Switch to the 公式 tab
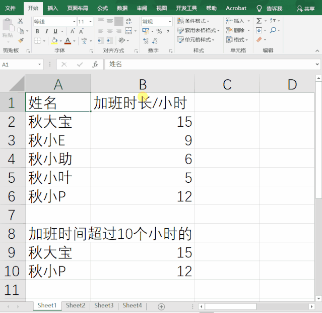Screen dimensions: 322x313 point(102,8)
